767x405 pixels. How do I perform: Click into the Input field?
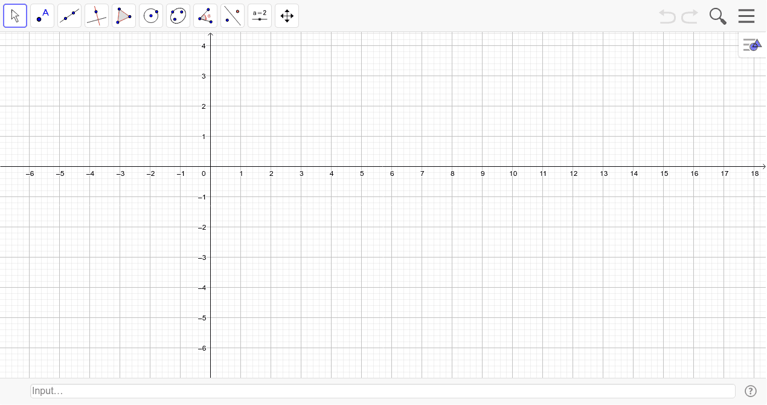pyautogui.click(x=383, y=391)
